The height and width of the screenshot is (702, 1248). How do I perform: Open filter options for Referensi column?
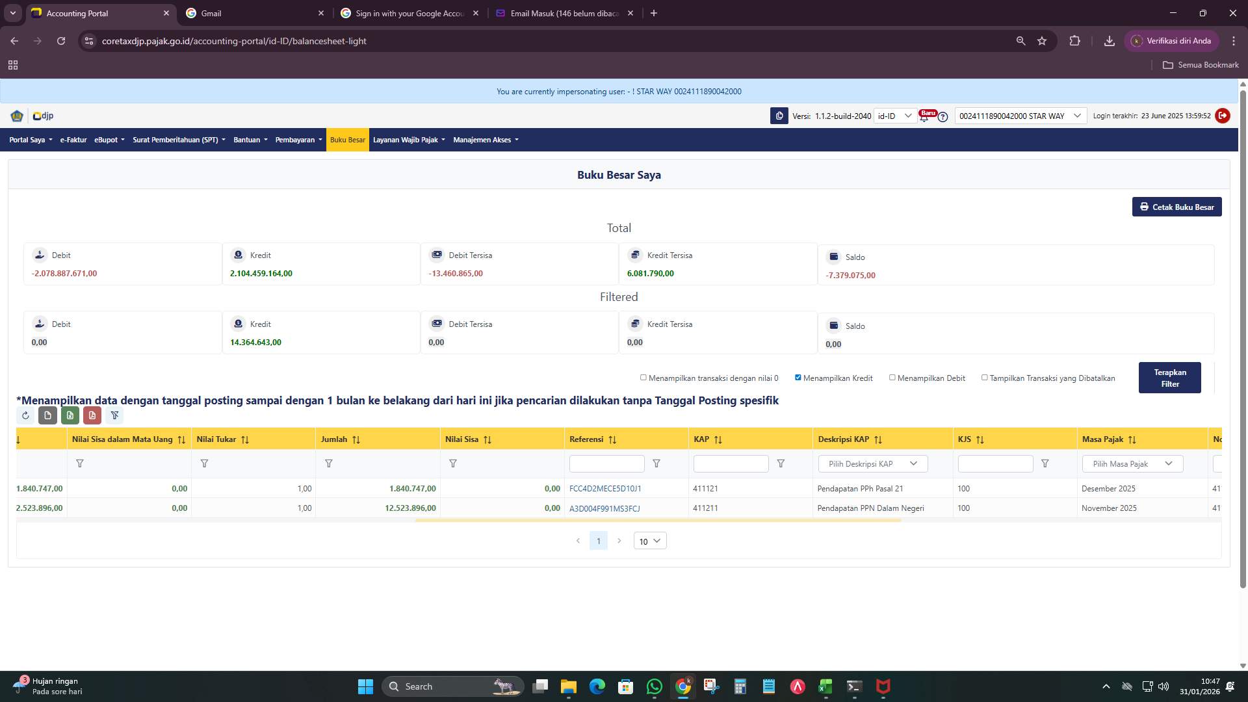point(656,463)
